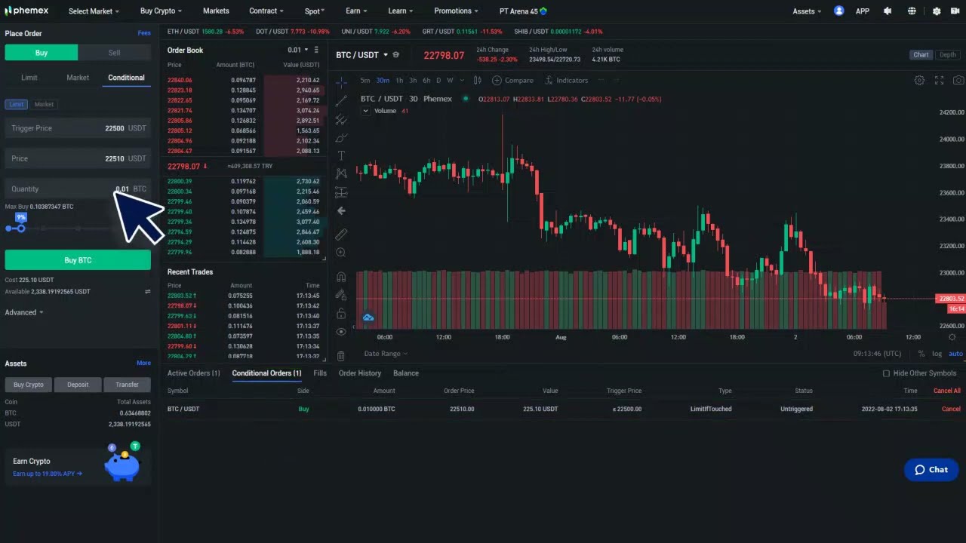The height and width of the screenshot is (543, 966).
Task: Open order book precision 0.01 dropdown
Action: (298, 50)
